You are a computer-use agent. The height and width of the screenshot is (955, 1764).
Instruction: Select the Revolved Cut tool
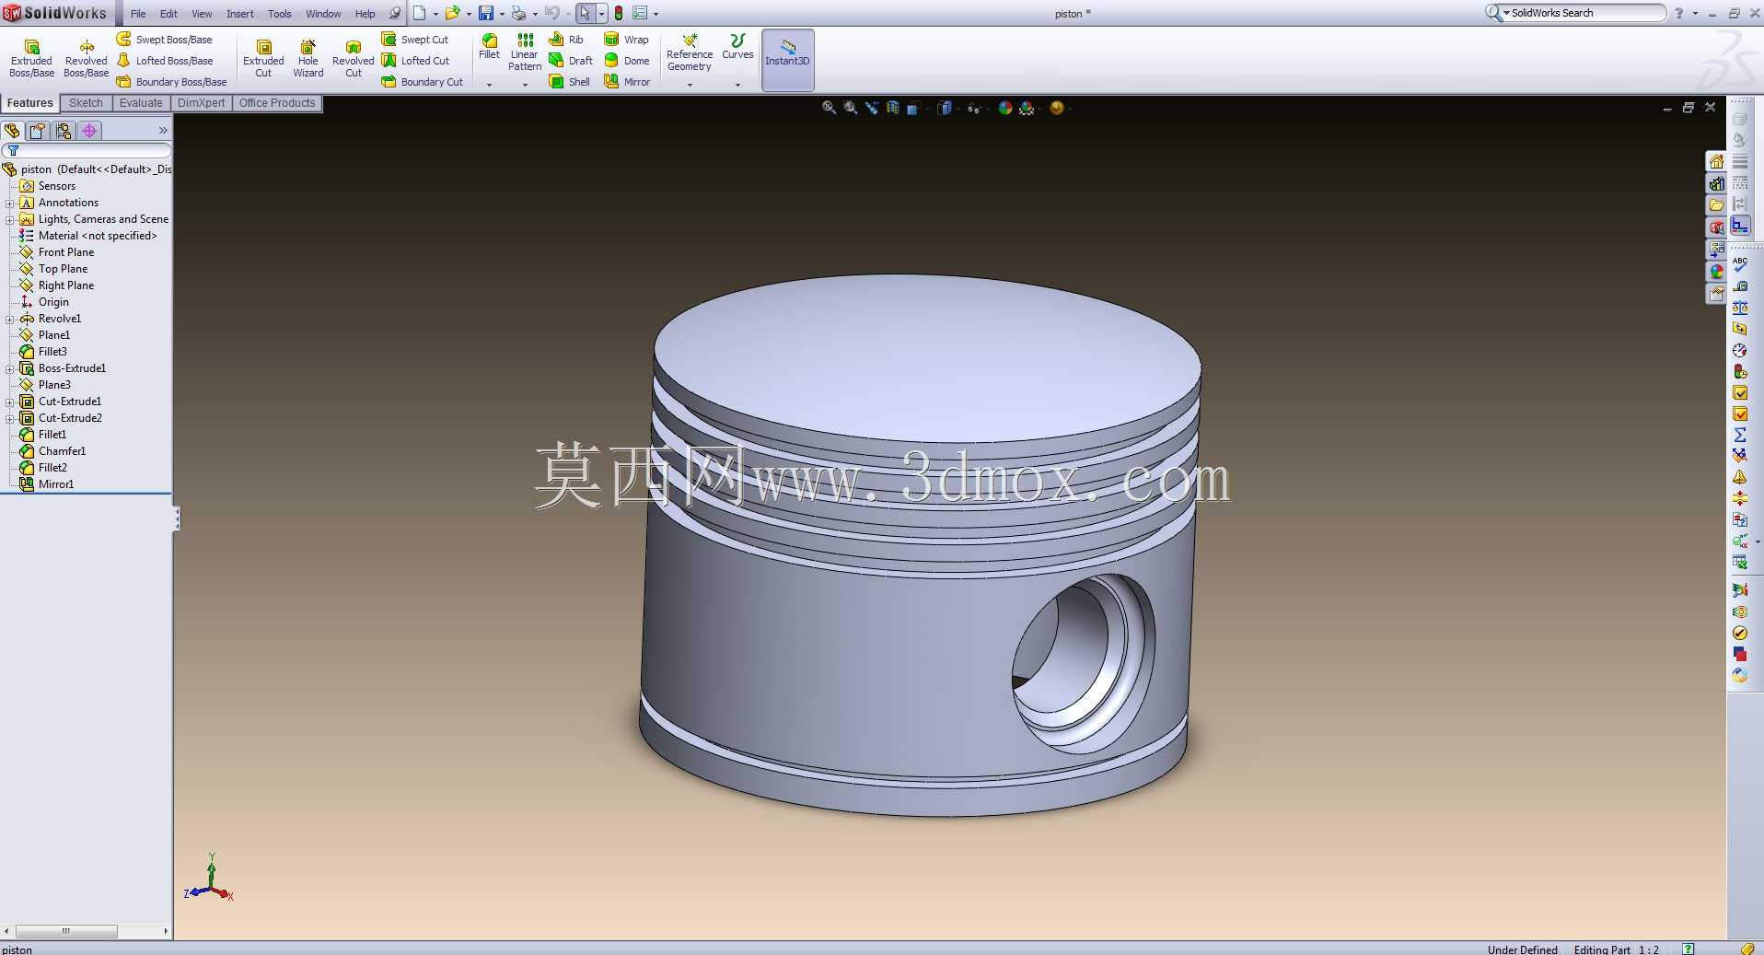pos(353,59)
